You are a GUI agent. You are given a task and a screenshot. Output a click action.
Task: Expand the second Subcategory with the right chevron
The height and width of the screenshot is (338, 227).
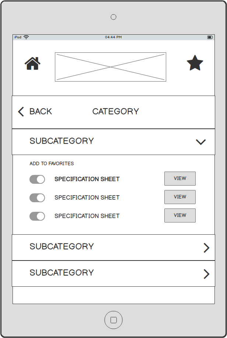(206, 248)
